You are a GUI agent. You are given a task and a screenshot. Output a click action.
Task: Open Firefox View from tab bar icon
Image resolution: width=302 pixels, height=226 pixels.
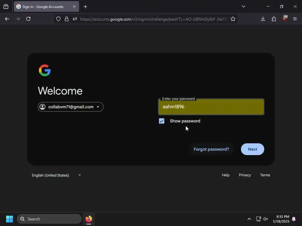click(x=6, y=6)
